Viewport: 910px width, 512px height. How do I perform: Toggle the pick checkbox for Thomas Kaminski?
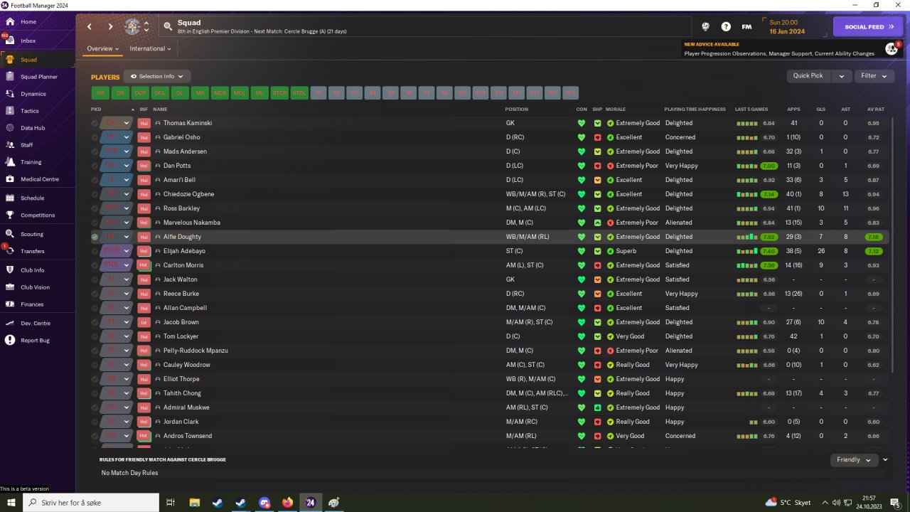click(x=95, y=123)
